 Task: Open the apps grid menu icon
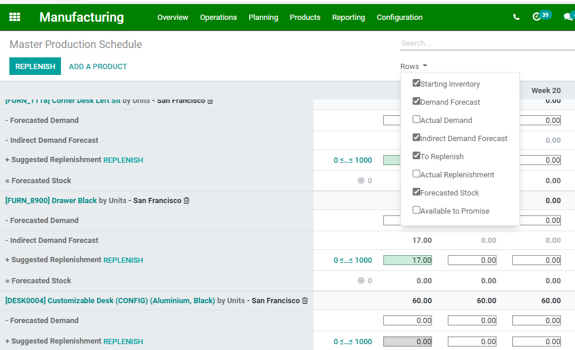coord(15,17)
